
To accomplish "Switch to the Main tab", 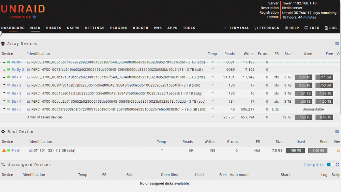I will tap(35, 28).
